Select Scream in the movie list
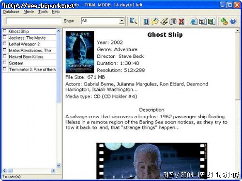Screen dimensions: 242x181 [x=32, y=63]
